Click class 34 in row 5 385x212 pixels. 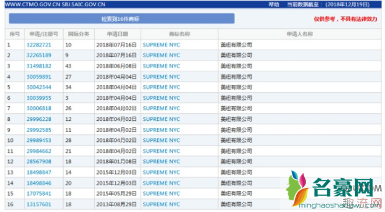[68, 87]
